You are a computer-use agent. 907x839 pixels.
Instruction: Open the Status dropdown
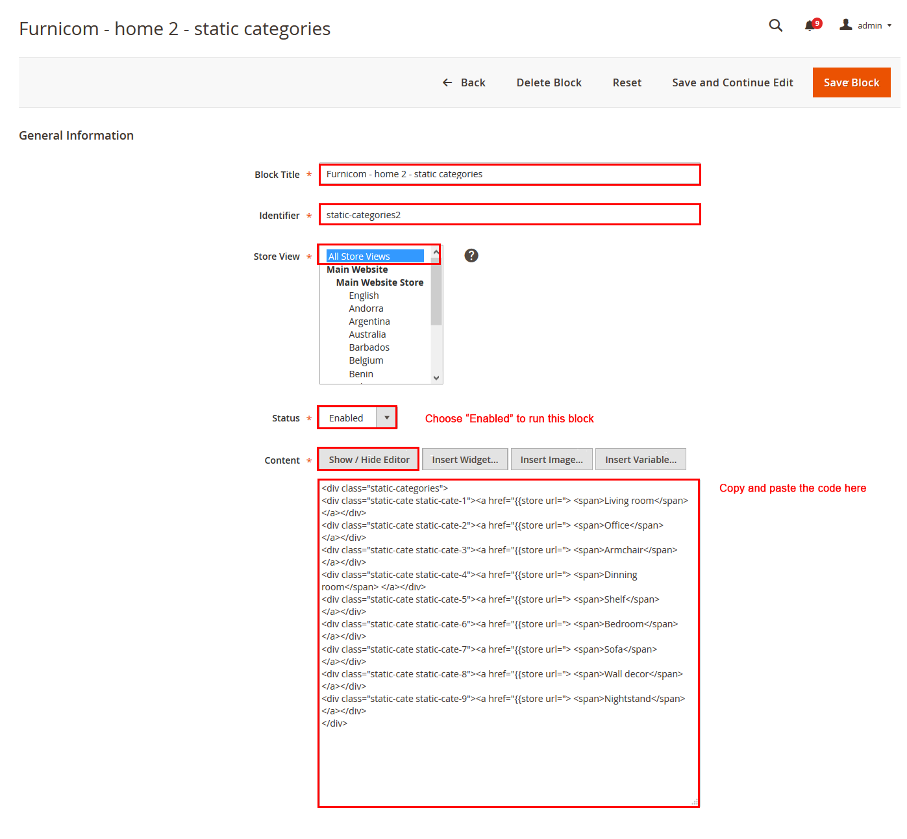click(x=357, y=418)
